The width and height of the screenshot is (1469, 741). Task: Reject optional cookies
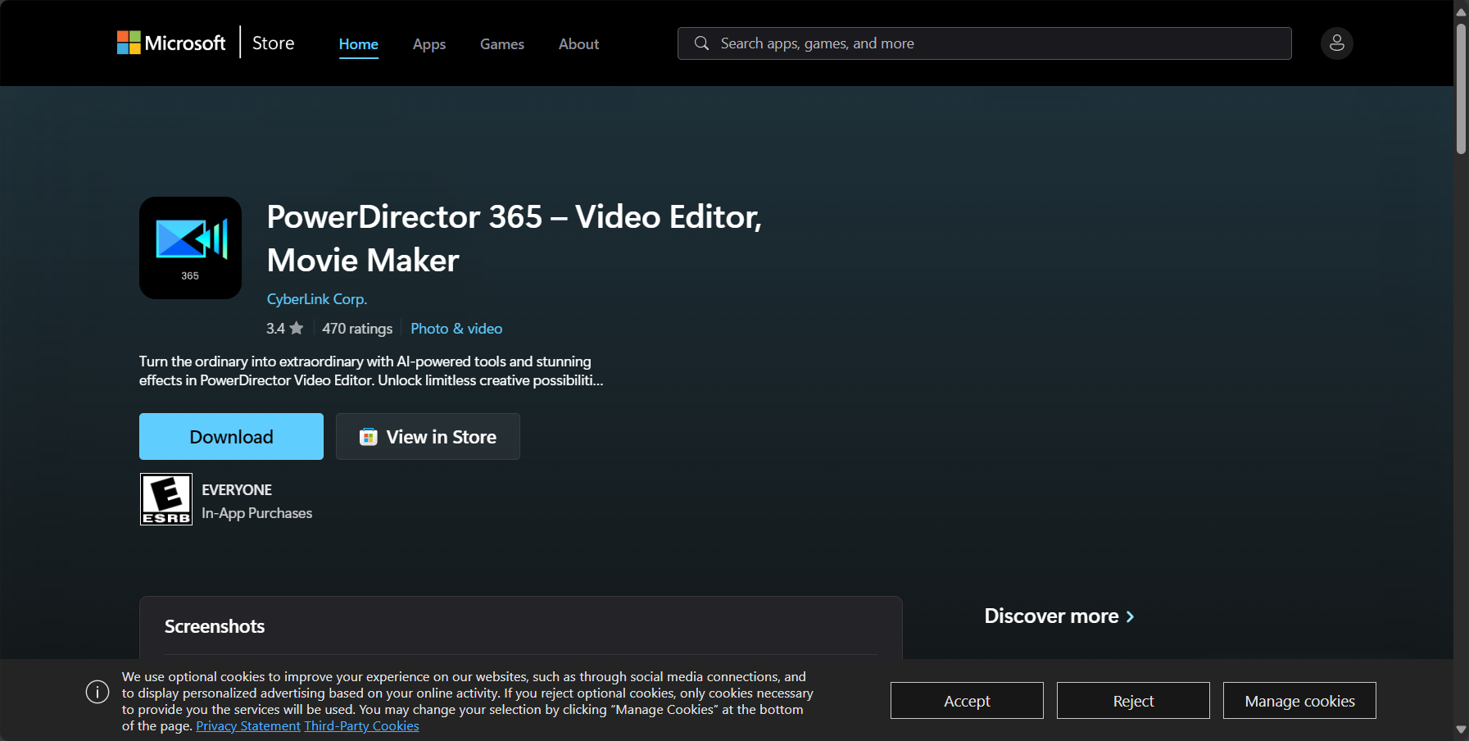(x=1133, y=701)
